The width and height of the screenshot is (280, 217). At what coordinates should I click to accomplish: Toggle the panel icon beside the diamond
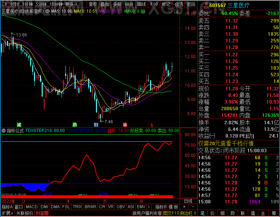176,12
